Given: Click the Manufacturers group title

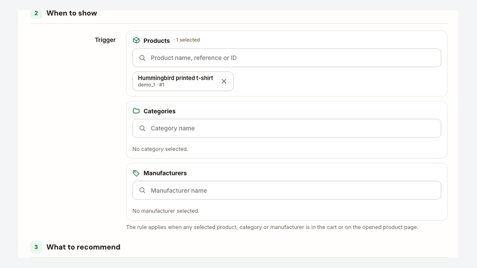Looking at the screenshot, I should [165, 173].
